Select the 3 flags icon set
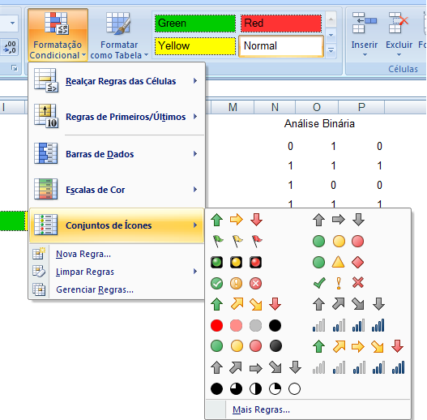This screenshot has width=427, height=420. click(237, 241)
